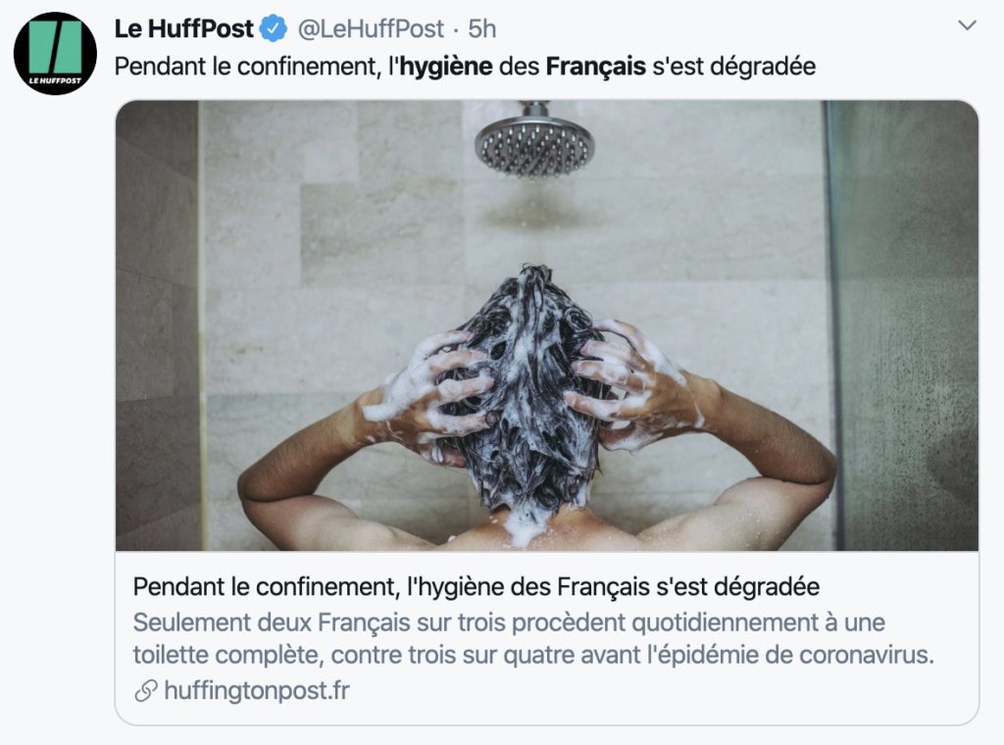Screen dimensions: 1004x745
Task: Click the blue verified badge
Action: click(x=275, y=29)
